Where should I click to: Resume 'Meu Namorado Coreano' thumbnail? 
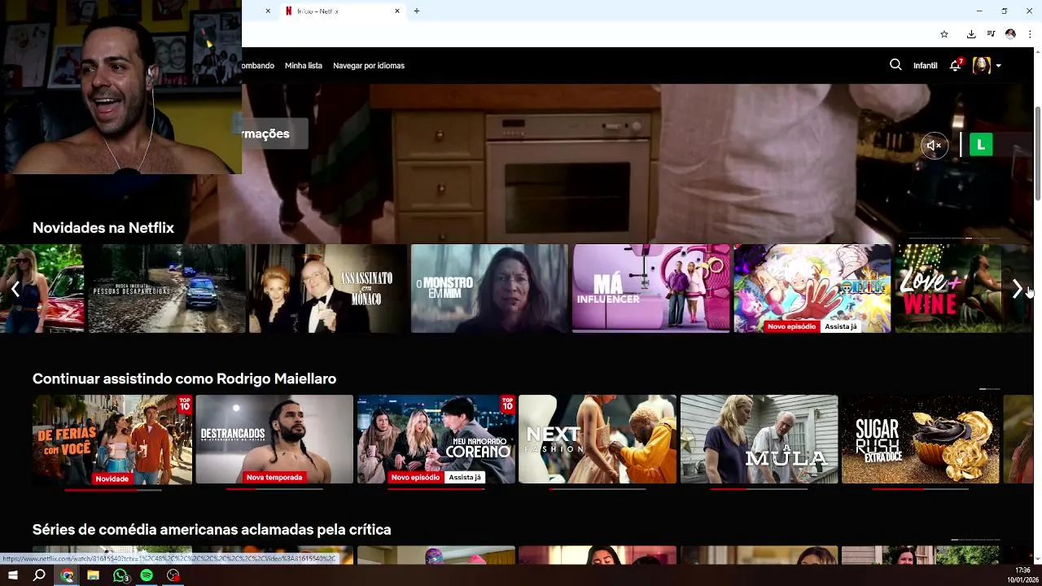point(436,439)
